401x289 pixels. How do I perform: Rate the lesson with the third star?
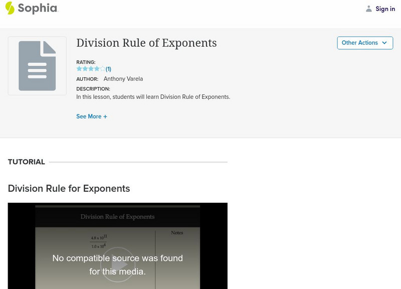91,68
